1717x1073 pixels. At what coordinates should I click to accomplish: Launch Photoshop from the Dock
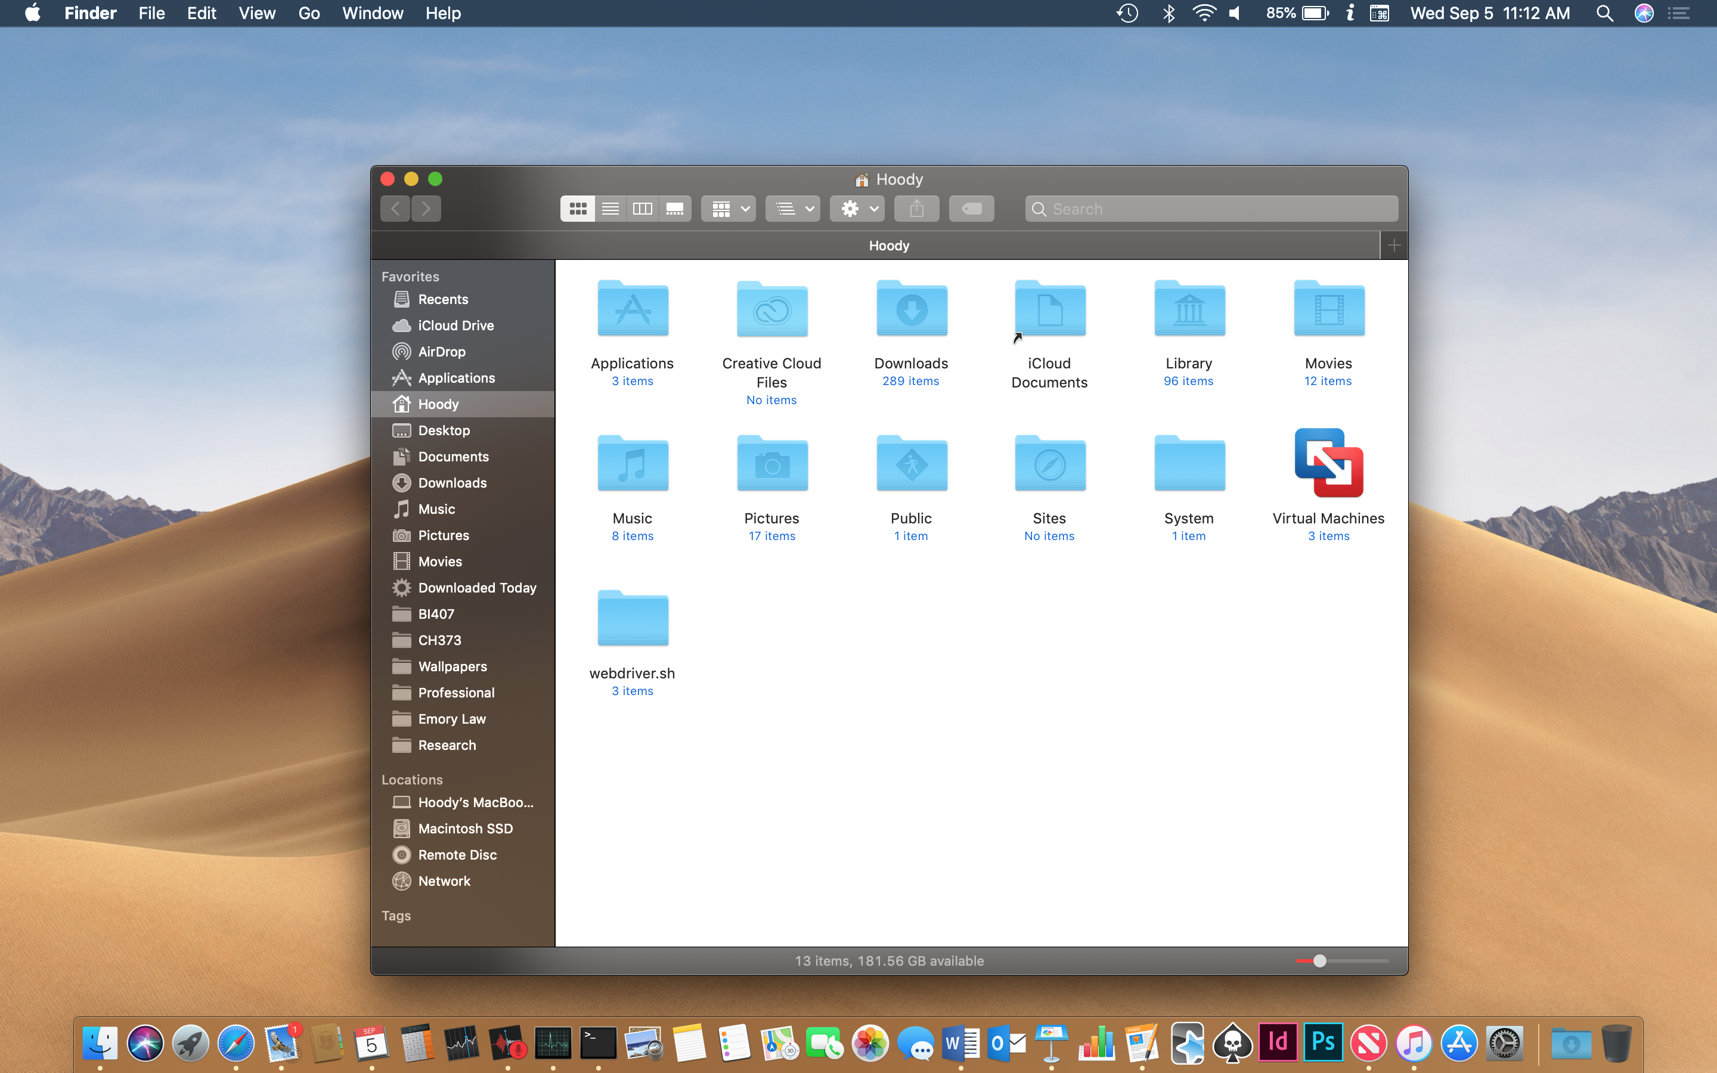1324,1043
